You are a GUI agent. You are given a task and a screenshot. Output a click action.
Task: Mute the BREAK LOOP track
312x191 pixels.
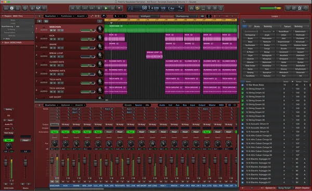coord(51,57)
